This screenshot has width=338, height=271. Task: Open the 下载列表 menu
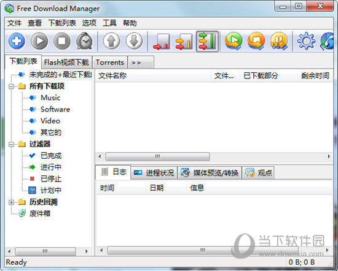click(62, 23)
